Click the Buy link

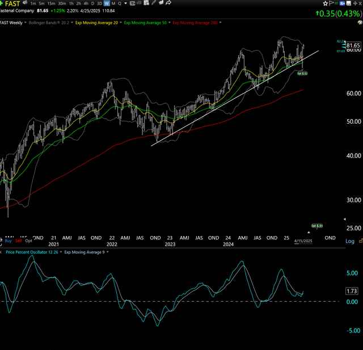(x=8, y=241)
